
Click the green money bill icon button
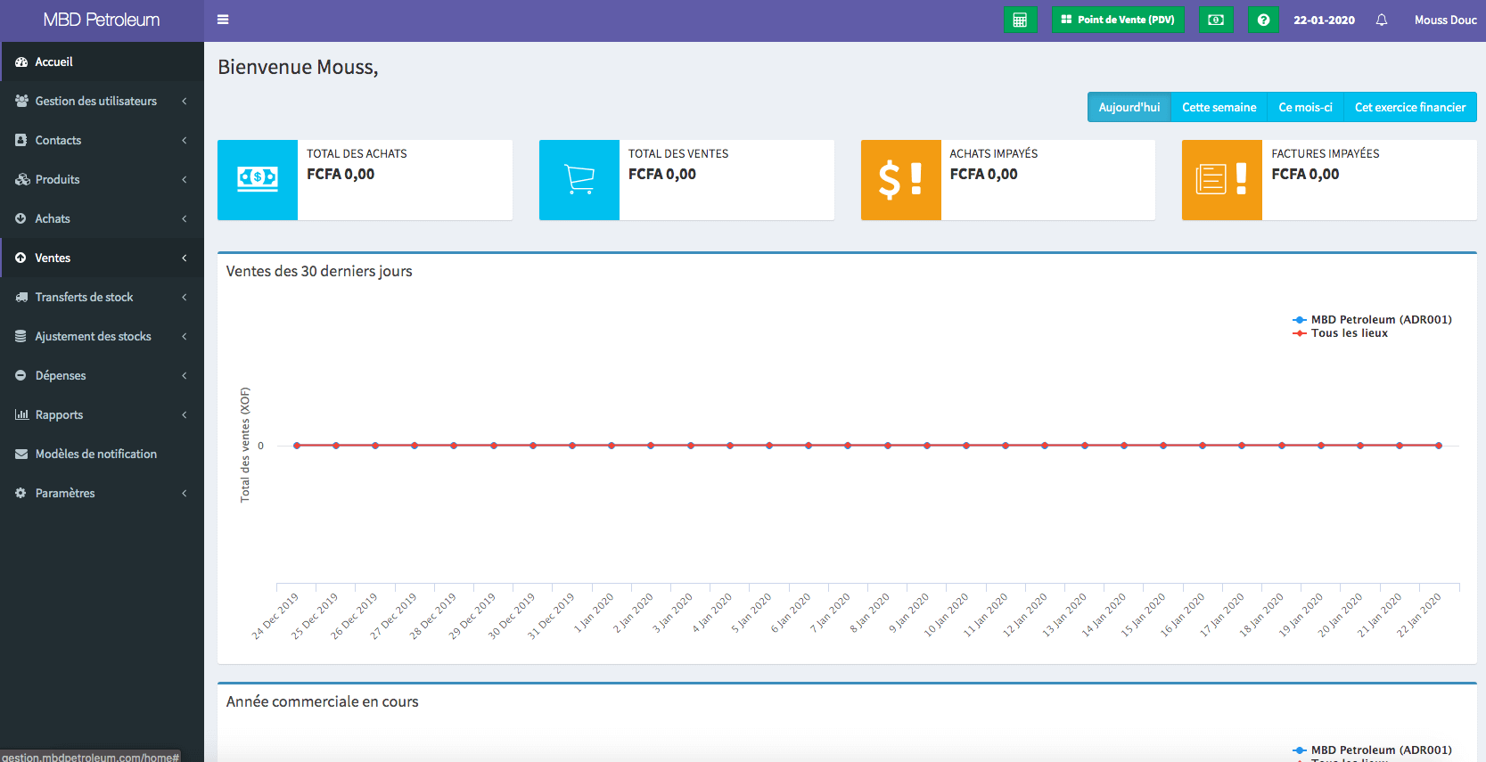pos(1215,20)
